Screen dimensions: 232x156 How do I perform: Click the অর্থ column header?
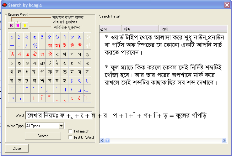pos(193,29)
